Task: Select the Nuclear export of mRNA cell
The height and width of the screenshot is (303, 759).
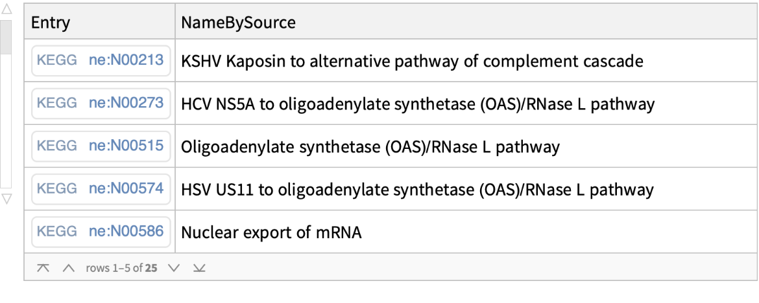Action: [271, 232]
